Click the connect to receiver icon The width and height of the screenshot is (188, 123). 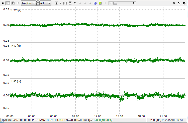point(3,3)
